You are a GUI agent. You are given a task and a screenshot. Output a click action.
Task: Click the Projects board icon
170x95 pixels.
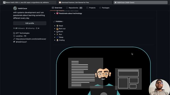coord(87,8)
